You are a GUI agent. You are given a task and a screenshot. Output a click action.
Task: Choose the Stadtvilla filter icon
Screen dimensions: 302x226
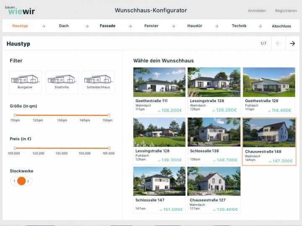point(62,81)
